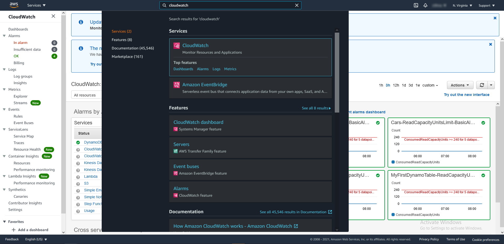Open Canaries in the sidebar
Screen dimensions: 504x244
tap(21, 196)
